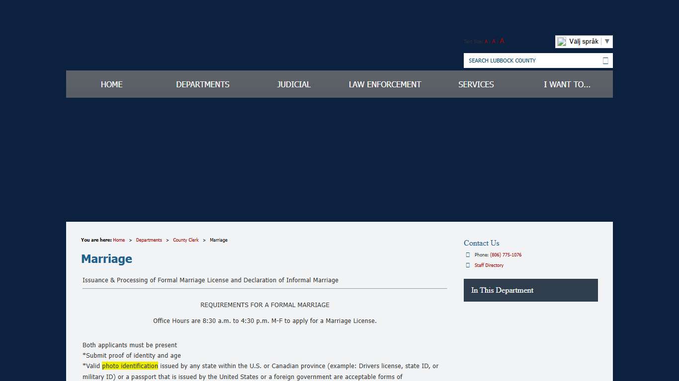
Task: Click the largest text size A
Action: point(502,41)
